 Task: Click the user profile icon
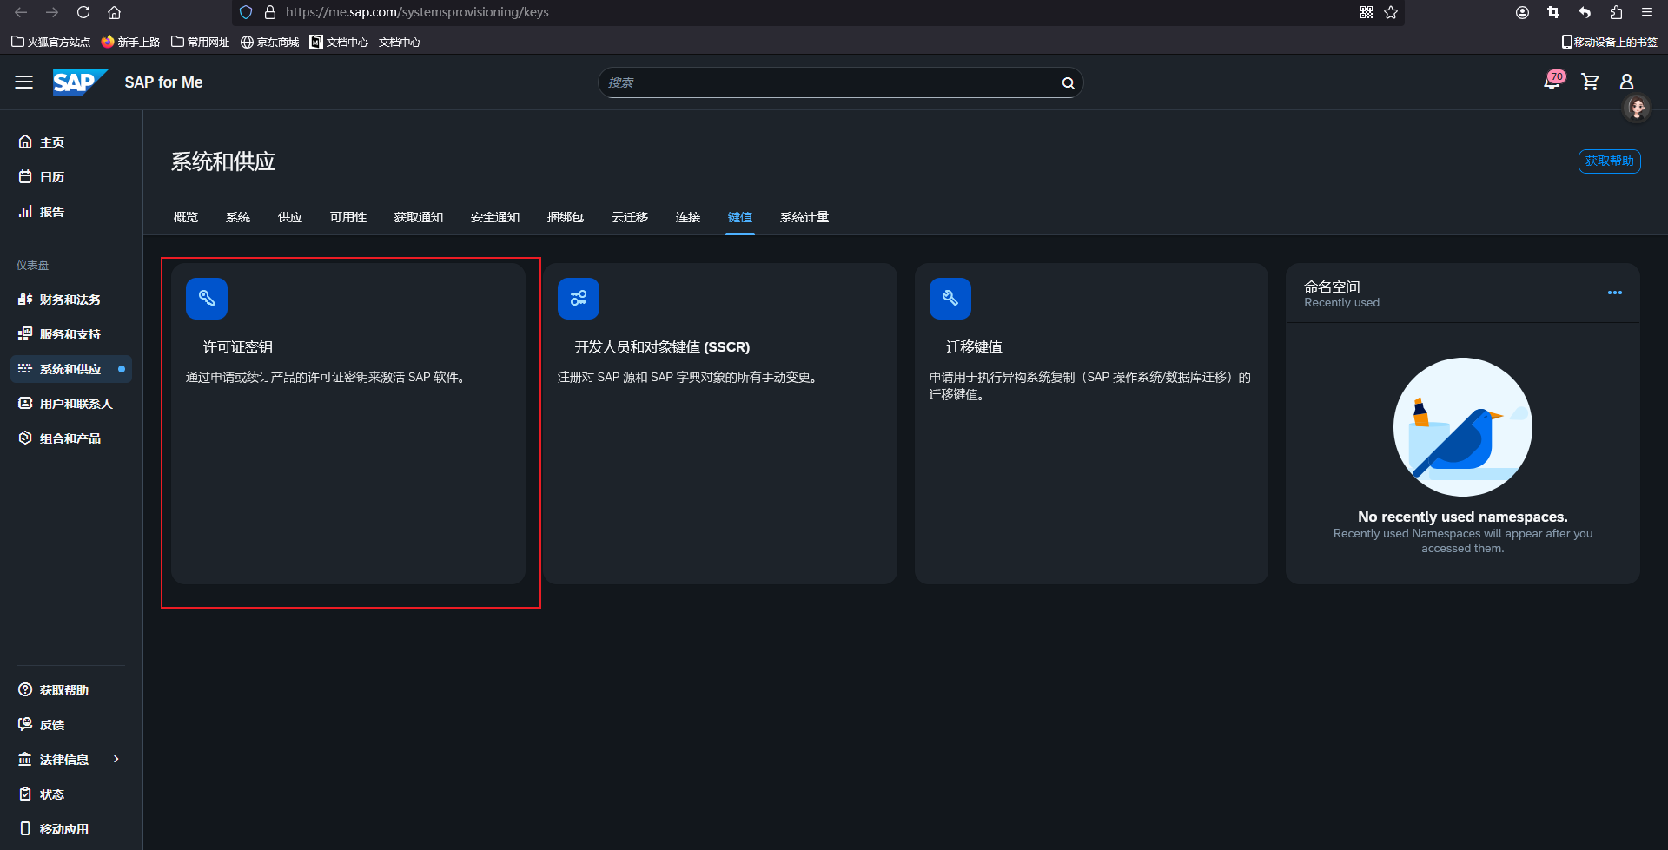click(1626, 82)
